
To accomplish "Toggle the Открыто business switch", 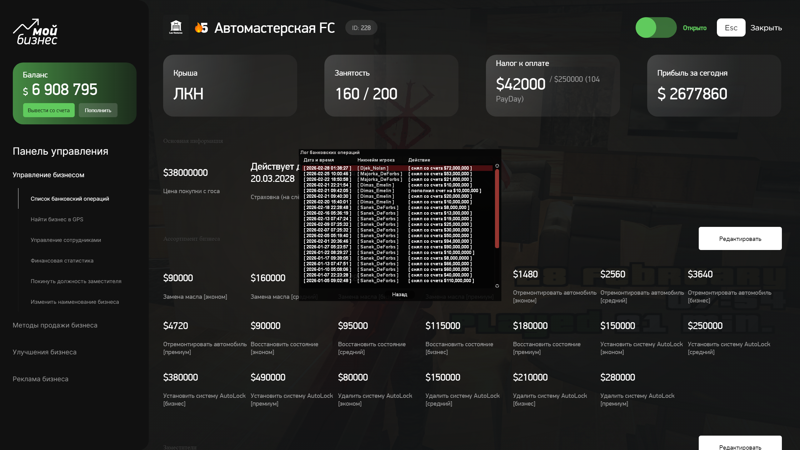I will point(656,27).
